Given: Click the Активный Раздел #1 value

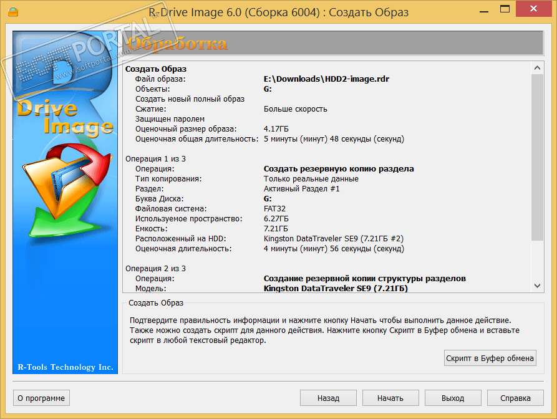Looking at the screenshot, I should pos(301,188).
